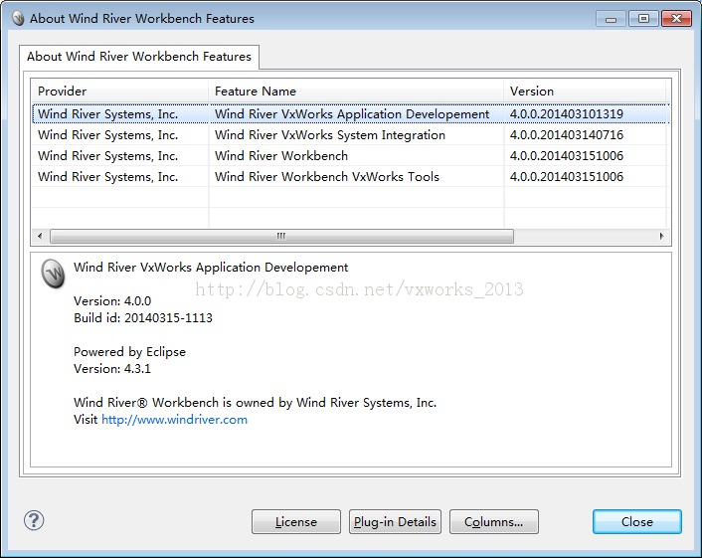Select the Wind River Workbench feature row
702x558 pixels.
click(350, 156)
